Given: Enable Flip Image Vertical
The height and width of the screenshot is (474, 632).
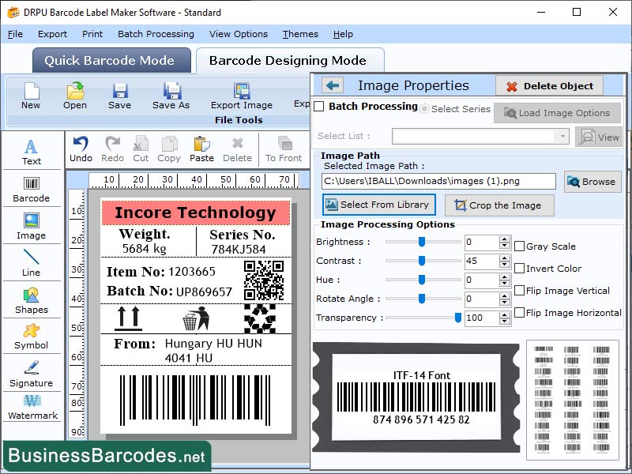Looking at the screenshot, I should (x=521, y=291).
